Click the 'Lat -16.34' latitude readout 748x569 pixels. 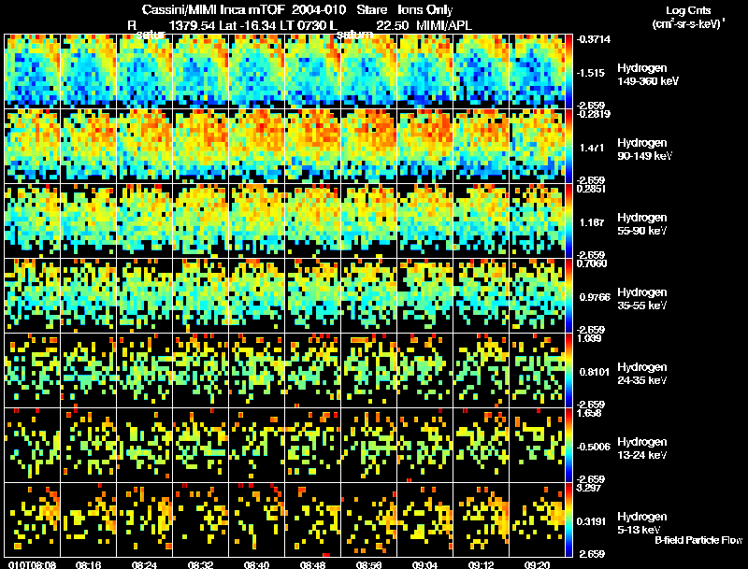[x=248, y=26]
